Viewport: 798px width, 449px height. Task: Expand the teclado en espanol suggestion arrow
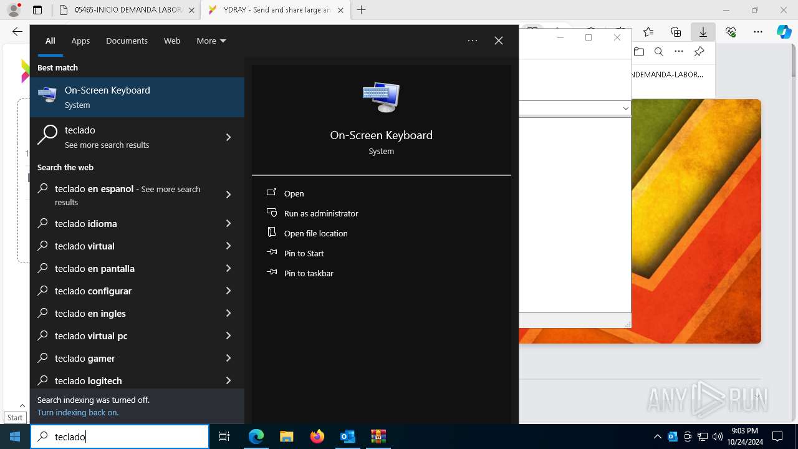pos(228,195)
